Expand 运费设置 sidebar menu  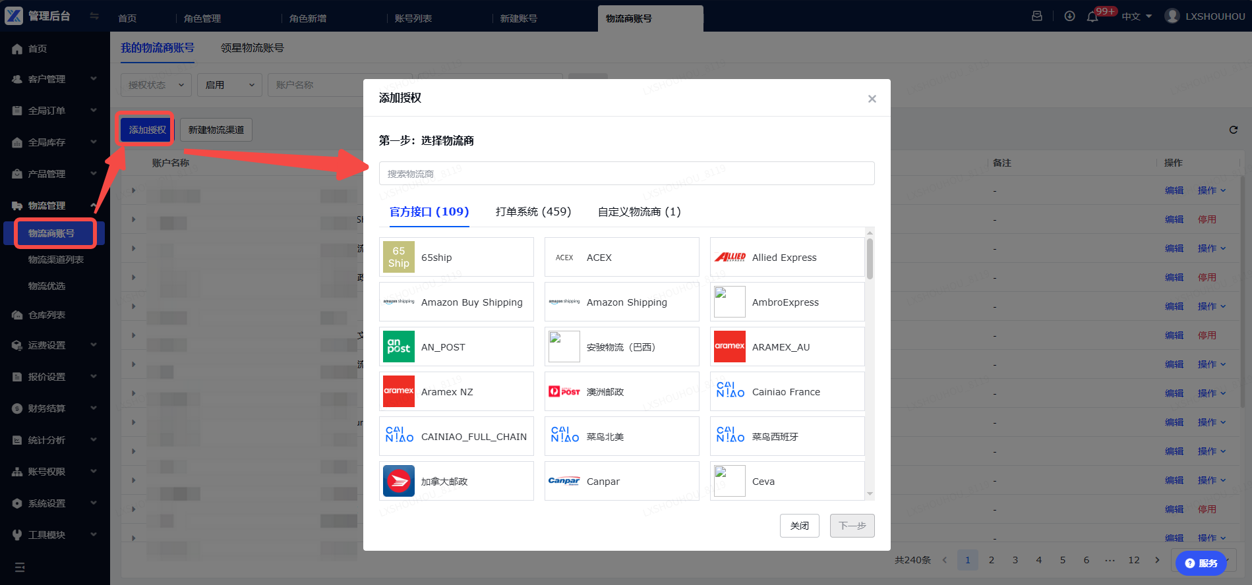click(55, 345)
